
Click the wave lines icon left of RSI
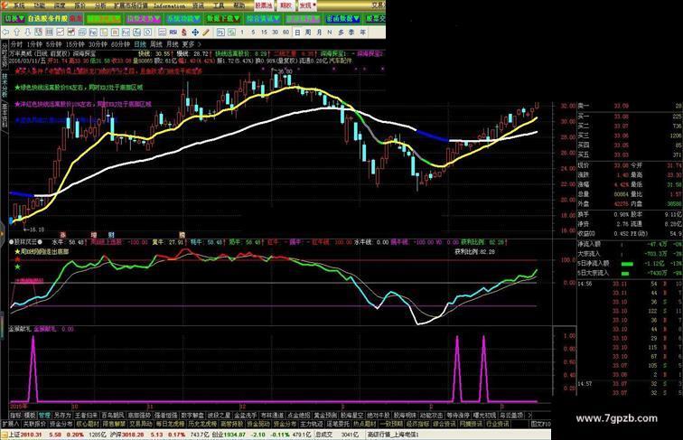pos(162,33)
